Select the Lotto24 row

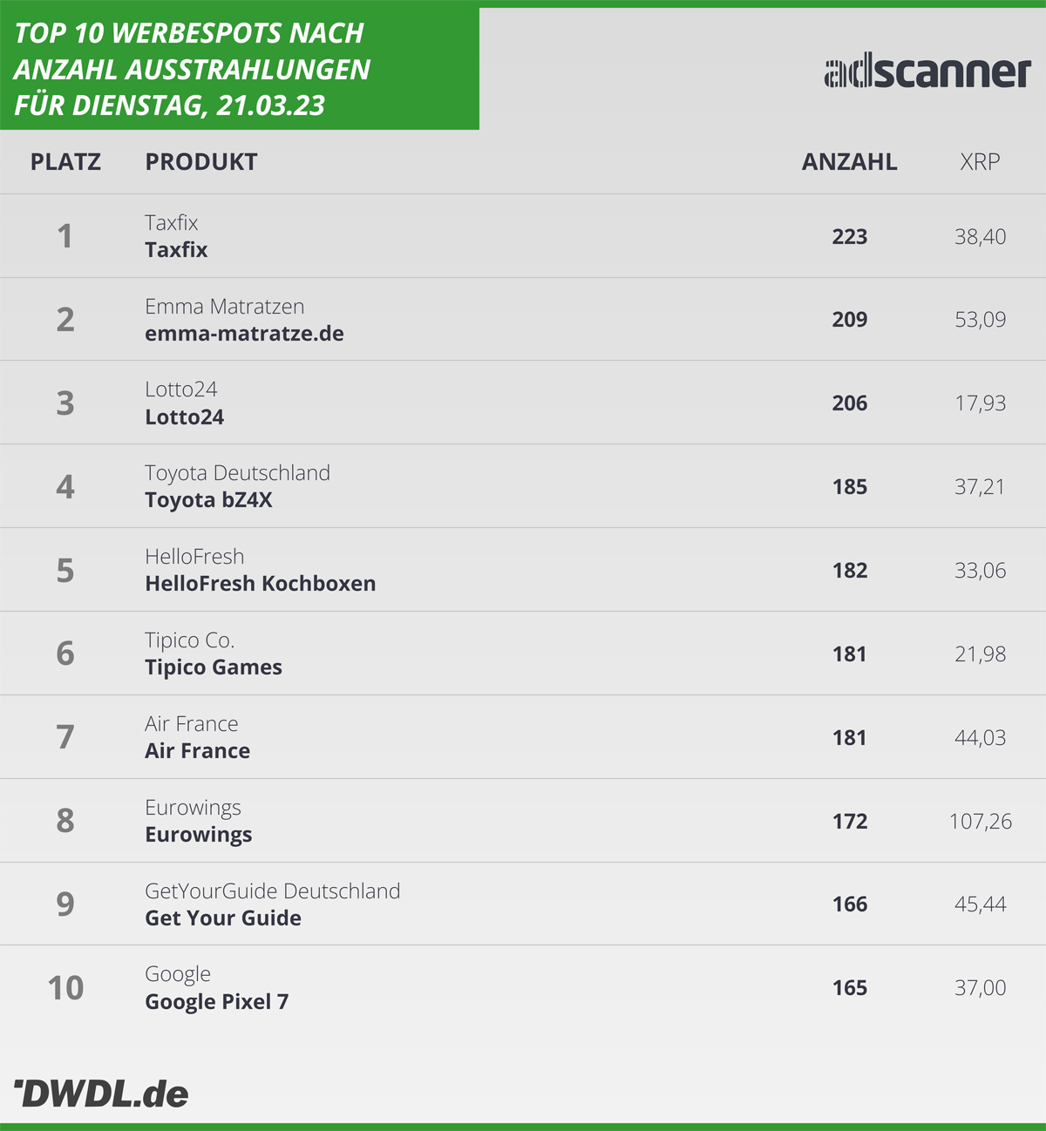coord(523,403)
